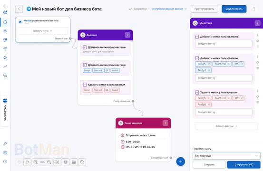Open the key icon in sidebar
Viewport: 263px width, 171px height.
pyautogui.click(x=5, y=144)
